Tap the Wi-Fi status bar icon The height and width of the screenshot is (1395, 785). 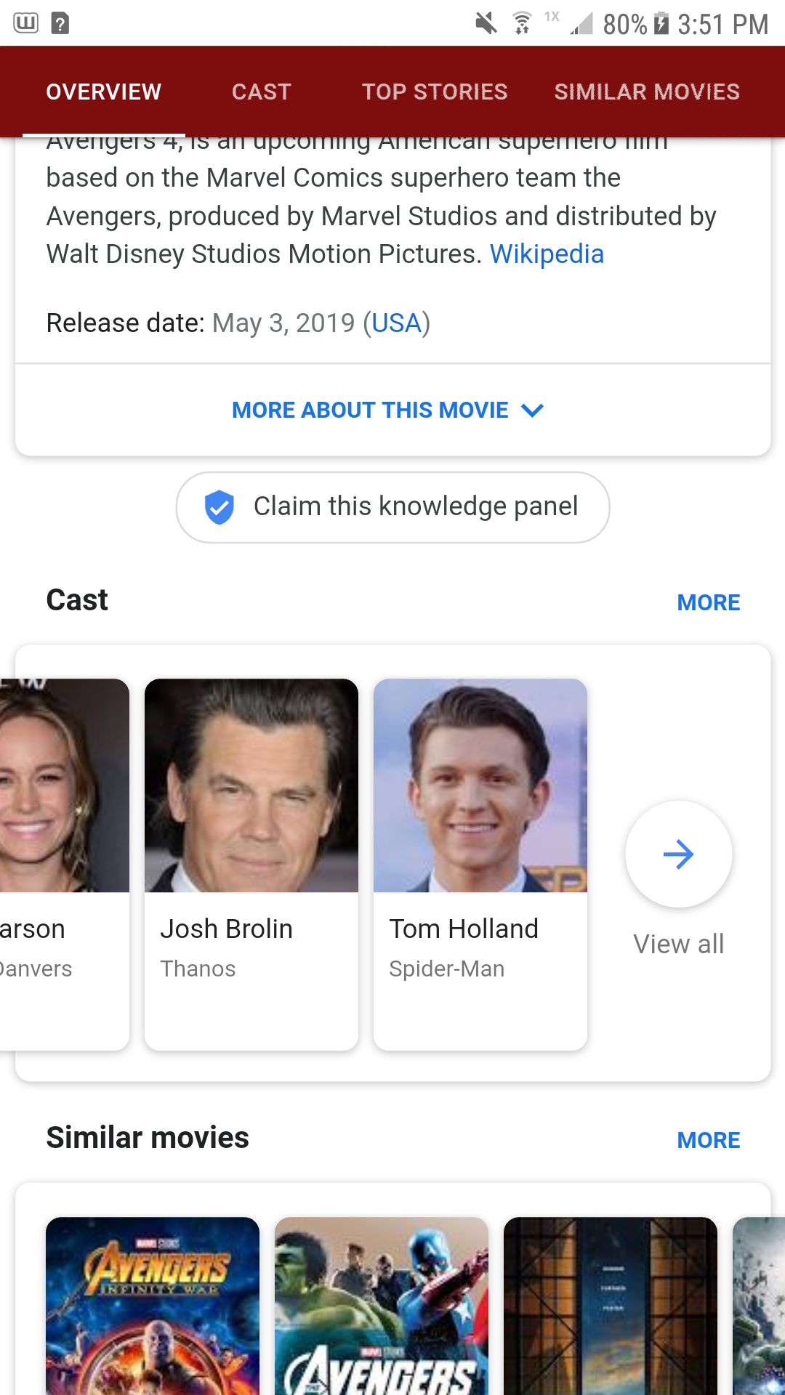pos(521,24)
